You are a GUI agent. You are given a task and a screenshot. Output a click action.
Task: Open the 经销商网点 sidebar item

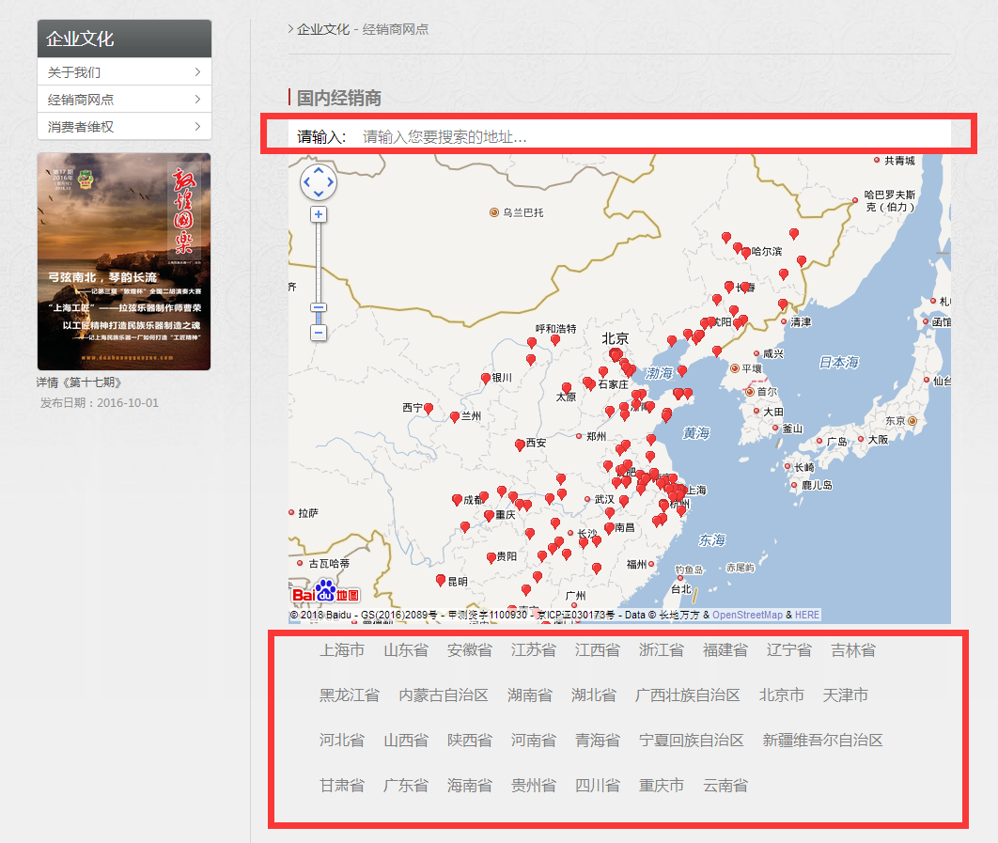(x=124, y=100)
